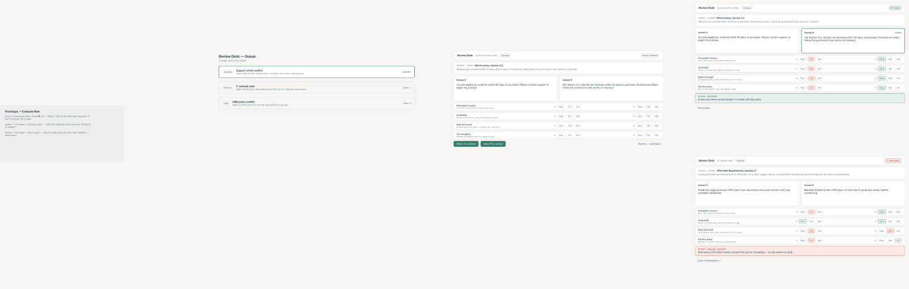Unreviewed frame: click the Answer B card
Viewport: 909px width, 289px height.
click(x=611, y=88)
